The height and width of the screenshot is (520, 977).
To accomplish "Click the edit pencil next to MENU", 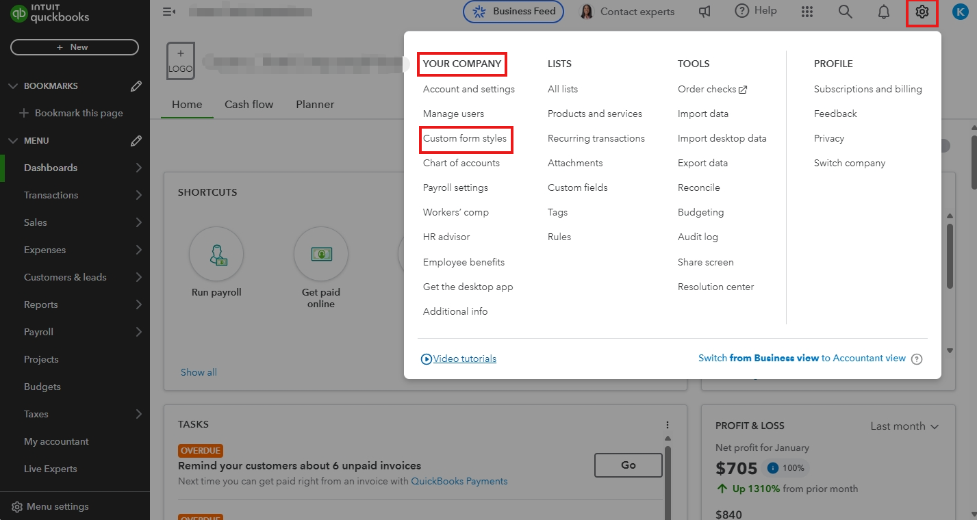I will coord(135,140).
